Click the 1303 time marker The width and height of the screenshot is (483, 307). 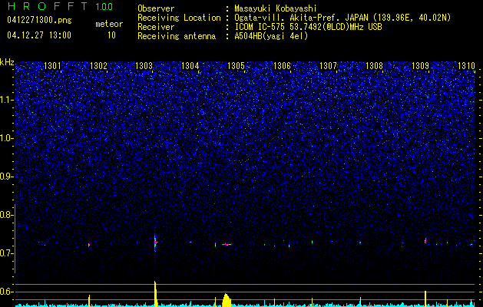[x=144, y=66]
